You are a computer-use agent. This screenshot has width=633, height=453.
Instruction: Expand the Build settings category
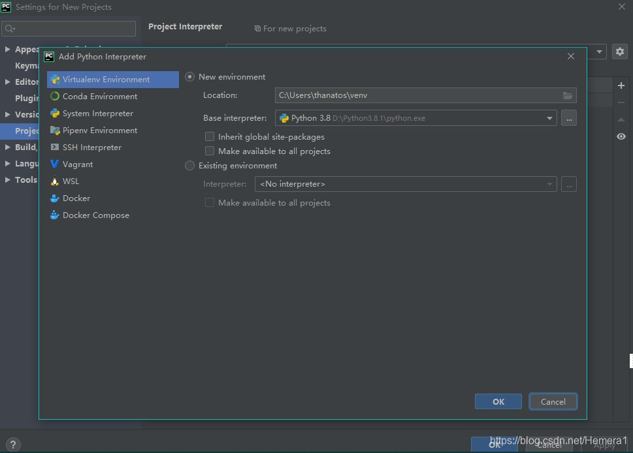tap(8, 148)
